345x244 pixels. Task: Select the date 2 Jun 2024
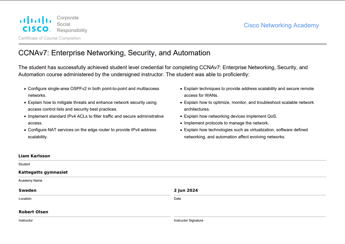point(186,190)
